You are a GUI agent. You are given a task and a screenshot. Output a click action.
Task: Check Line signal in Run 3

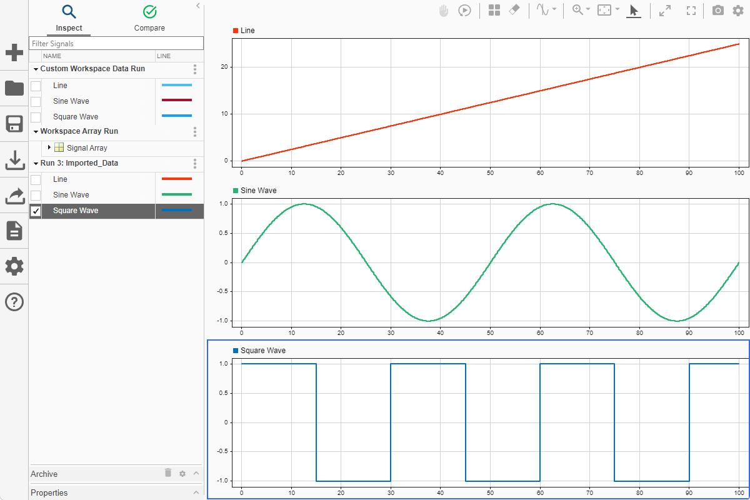[36, 179]
